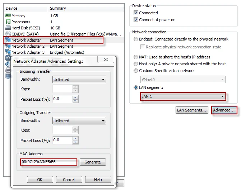Image resolution: width=241 pixels, height=190 pixels.
Task: Open the LAN 1 segment dropdown
Action: 183,96
